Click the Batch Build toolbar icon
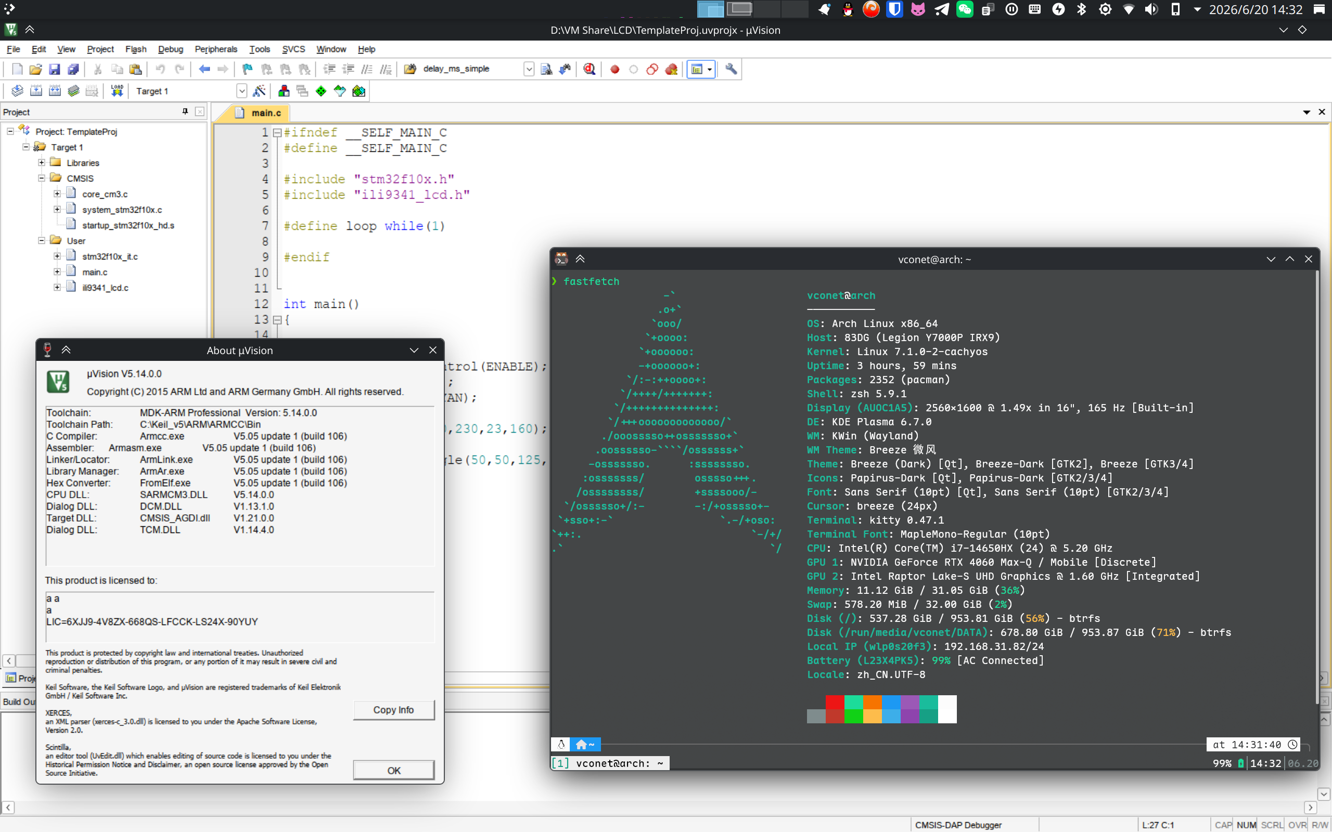Viewport: 1332px width, 832px height. coord(73,91)
